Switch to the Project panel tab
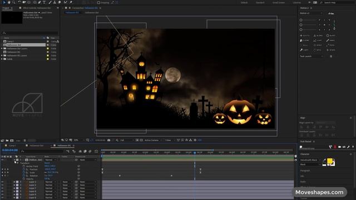Screen dimensions: 356x200 tap(6, 8)
